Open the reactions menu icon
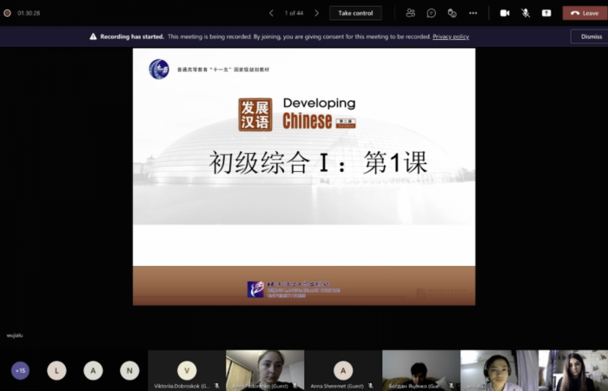 pos(453,13)
